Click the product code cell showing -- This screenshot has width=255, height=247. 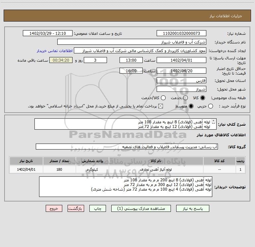coord(219,169)
